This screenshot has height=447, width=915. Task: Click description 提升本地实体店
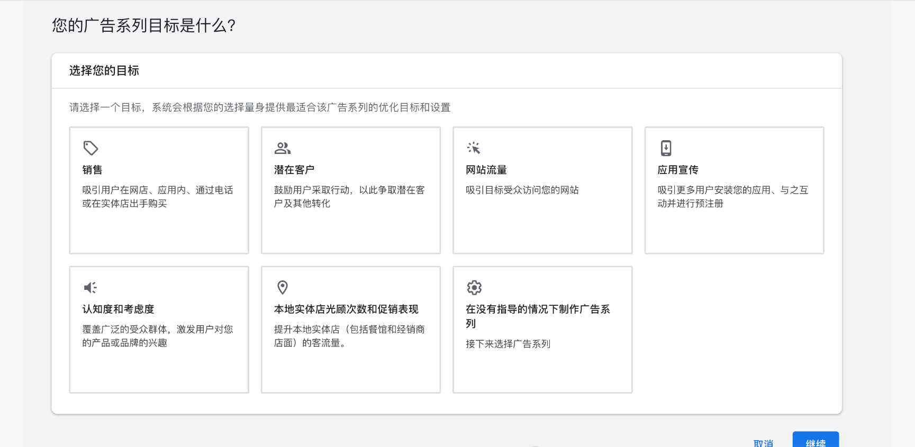click(349, 336)
